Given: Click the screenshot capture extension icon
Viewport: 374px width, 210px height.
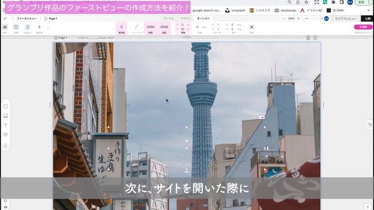Looking at the screenshot, I should (317, 2).
